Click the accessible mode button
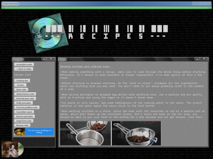This screenshot has width=213, height=159. point(24,64)
